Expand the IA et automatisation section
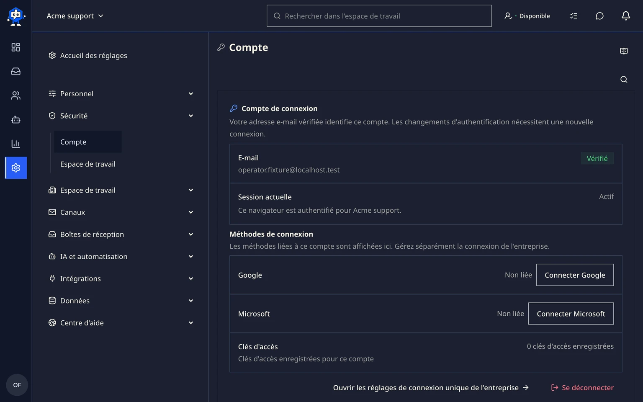The width and height of the screenshot is (643, 402). (x=121, y=257)
